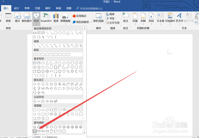199x138 pixels.
Task: Select the flowchart decision diamond shape
Action: click(x=43, y=110)
